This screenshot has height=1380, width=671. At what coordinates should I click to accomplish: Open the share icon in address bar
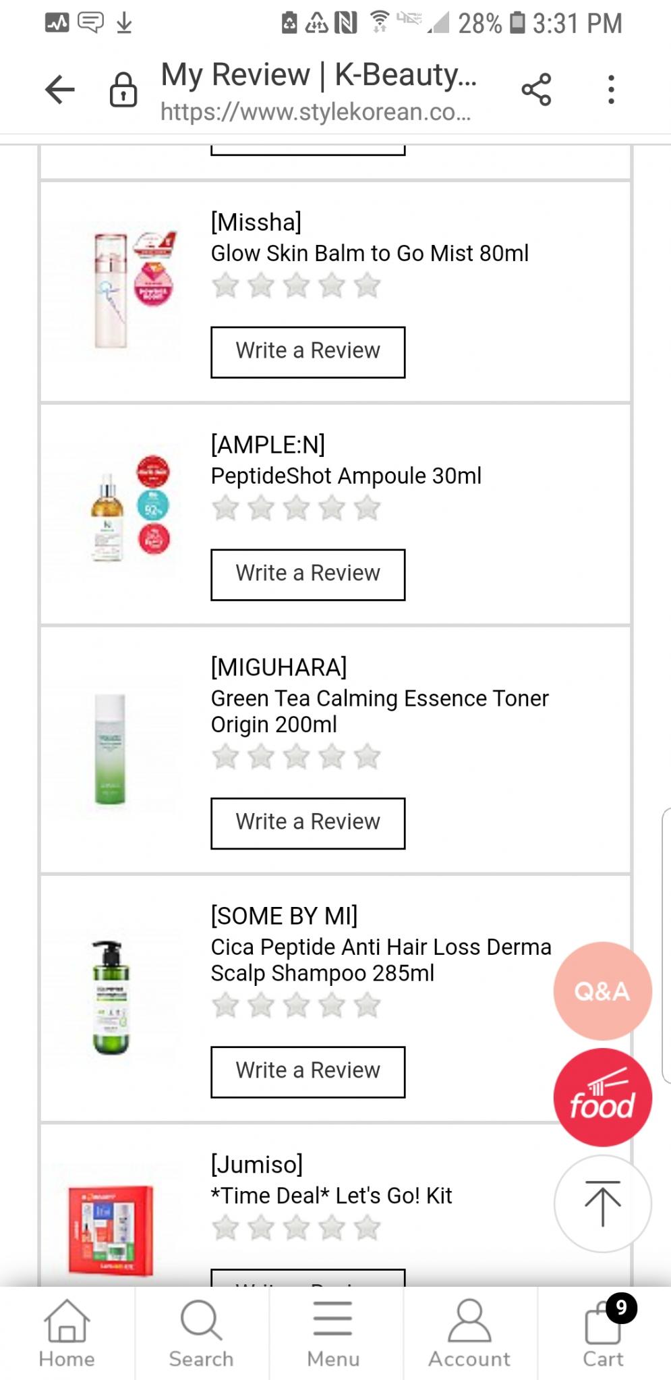(536, 90)
